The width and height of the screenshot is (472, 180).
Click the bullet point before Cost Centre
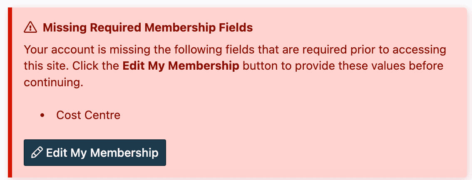(x=42, y=115)
